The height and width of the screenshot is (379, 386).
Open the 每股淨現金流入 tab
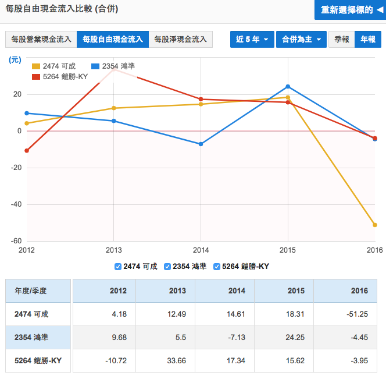180,40
